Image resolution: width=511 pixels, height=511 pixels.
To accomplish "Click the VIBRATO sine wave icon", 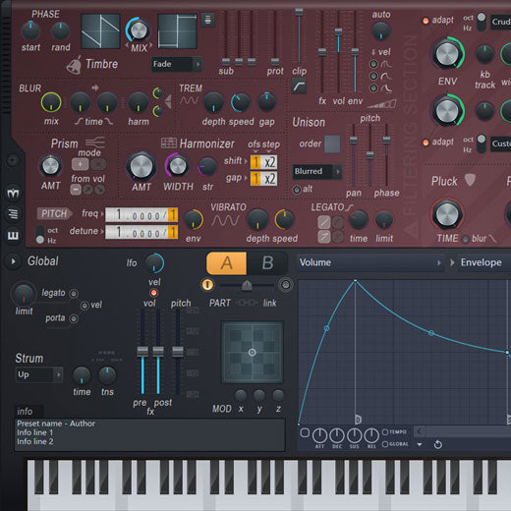I will [225, 220].
